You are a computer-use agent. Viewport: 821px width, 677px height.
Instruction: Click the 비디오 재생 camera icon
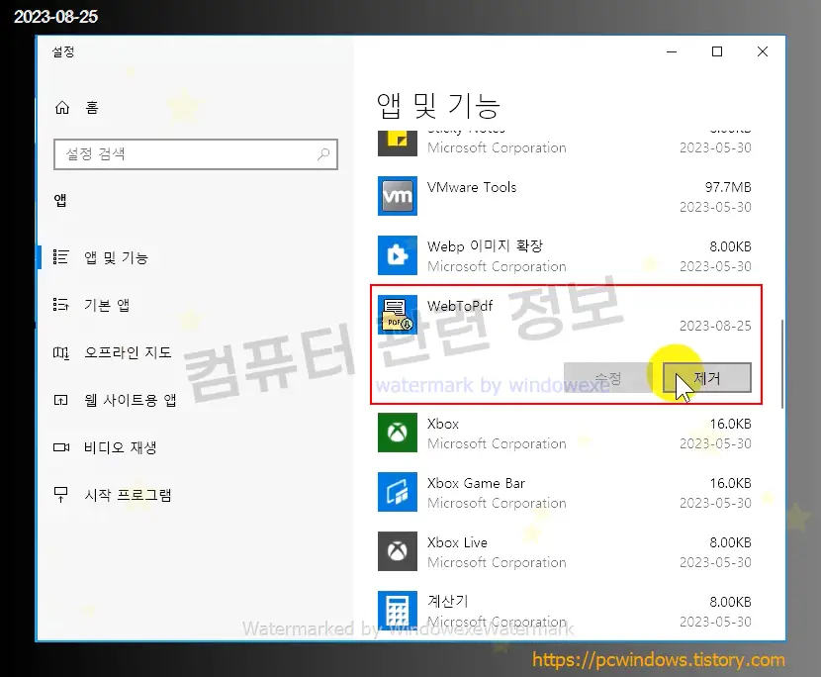[61, 447]
